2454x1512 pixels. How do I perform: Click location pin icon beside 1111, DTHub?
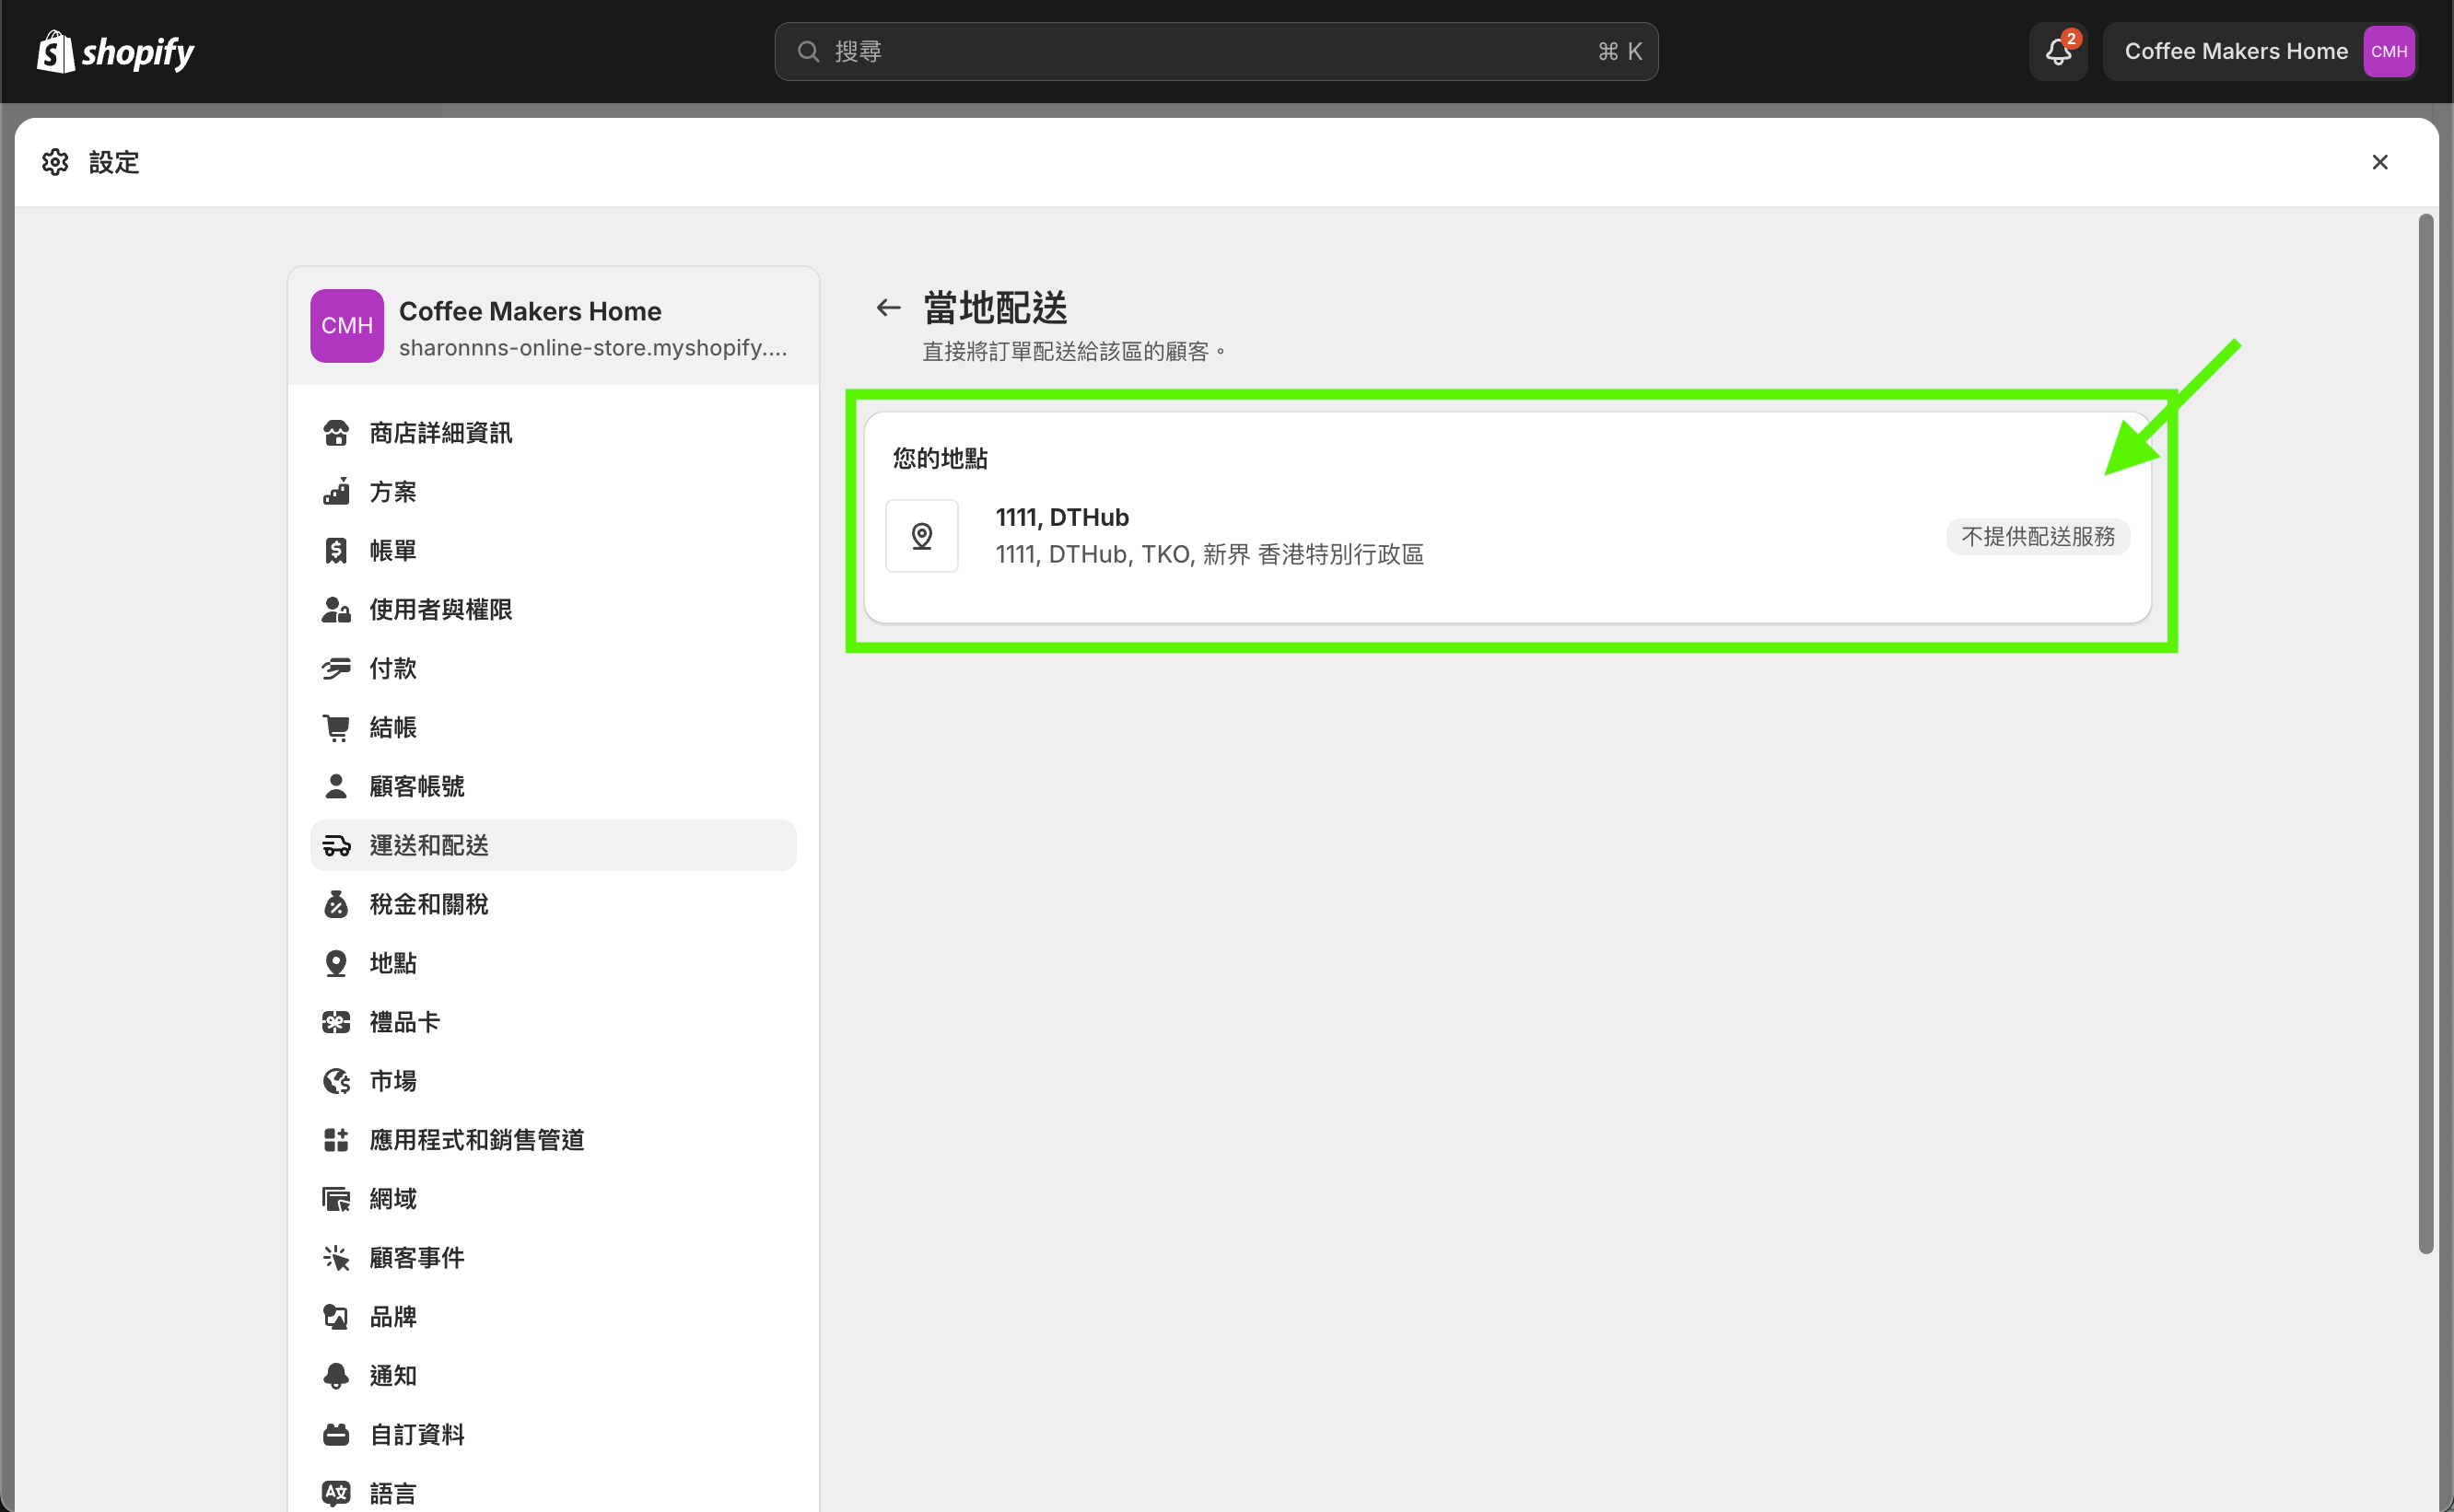click(921, 536)
